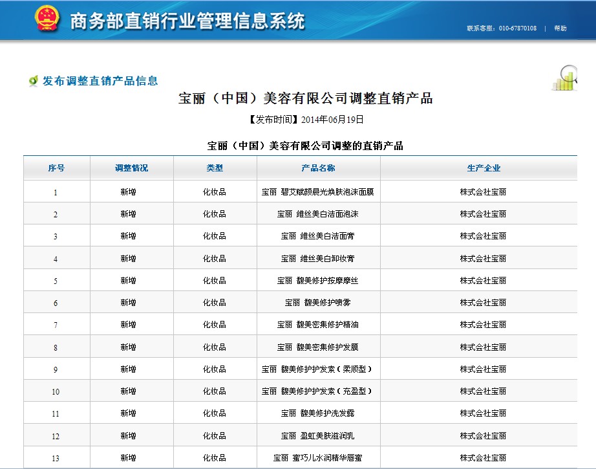
Task: Select the 序号 column header
Action: 56,168
